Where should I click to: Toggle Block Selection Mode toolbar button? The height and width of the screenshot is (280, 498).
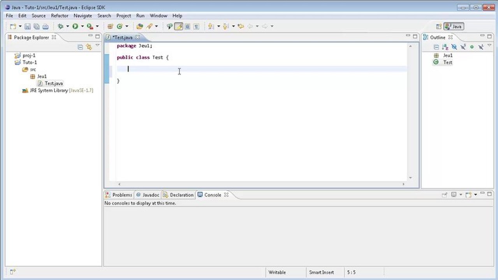pos(187,26)
